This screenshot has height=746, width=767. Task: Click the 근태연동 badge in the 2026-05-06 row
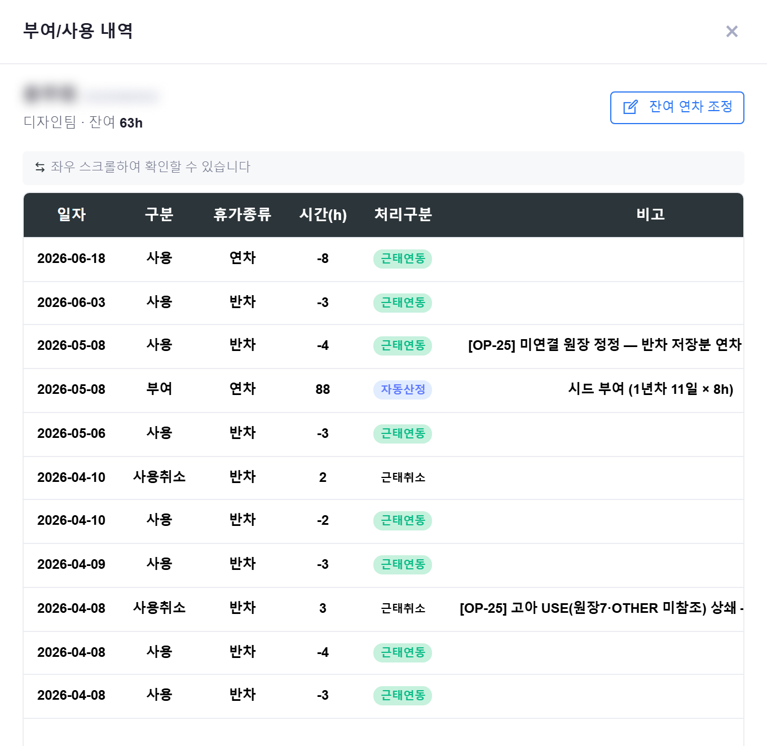pos(403,433)
